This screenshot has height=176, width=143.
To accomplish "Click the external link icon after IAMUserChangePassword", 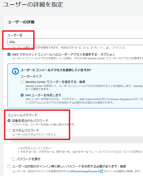I will click(101, 171).
